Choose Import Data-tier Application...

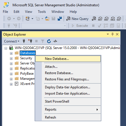[68, 94]
